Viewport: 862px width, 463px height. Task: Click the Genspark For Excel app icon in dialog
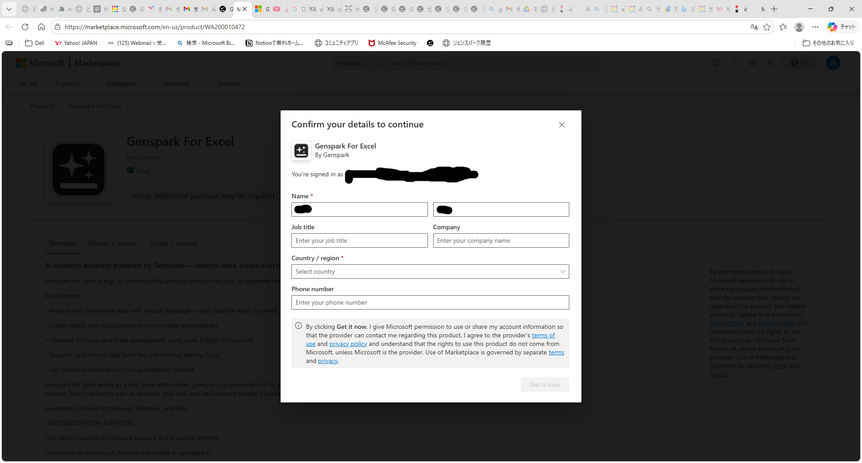[x=301, y=151]
